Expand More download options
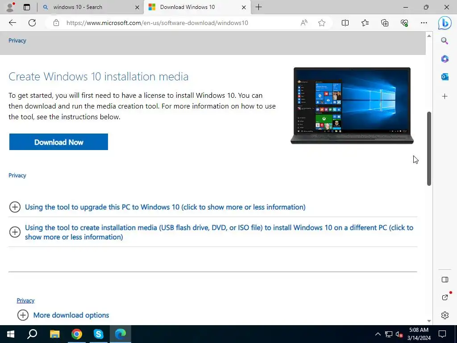 tap(71, 315)
